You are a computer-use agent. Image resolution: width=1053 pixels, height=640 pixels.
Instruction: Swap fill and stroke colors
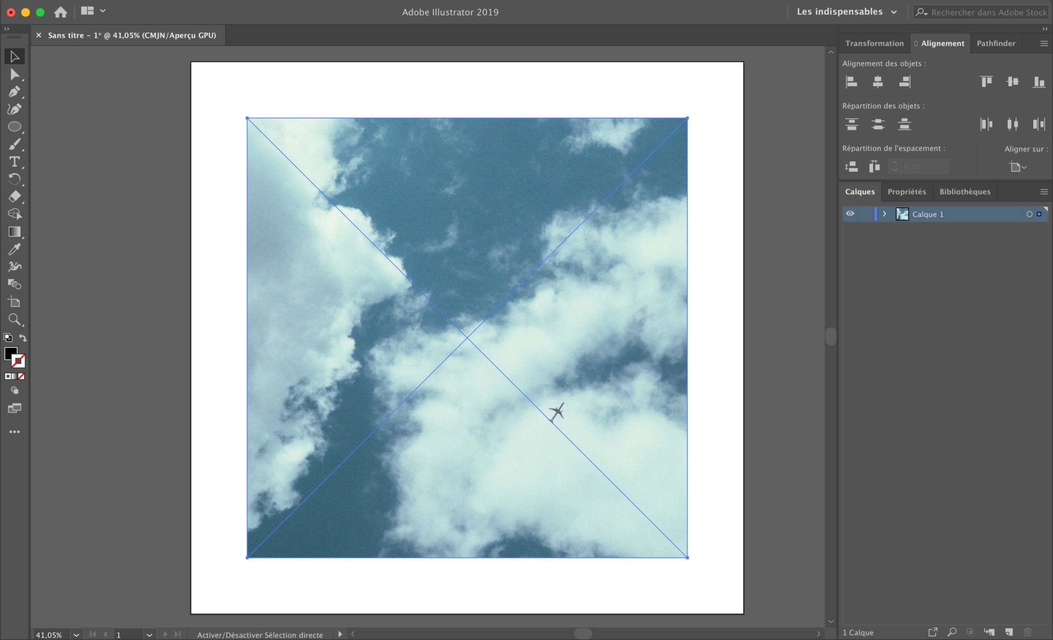(22, 338)
